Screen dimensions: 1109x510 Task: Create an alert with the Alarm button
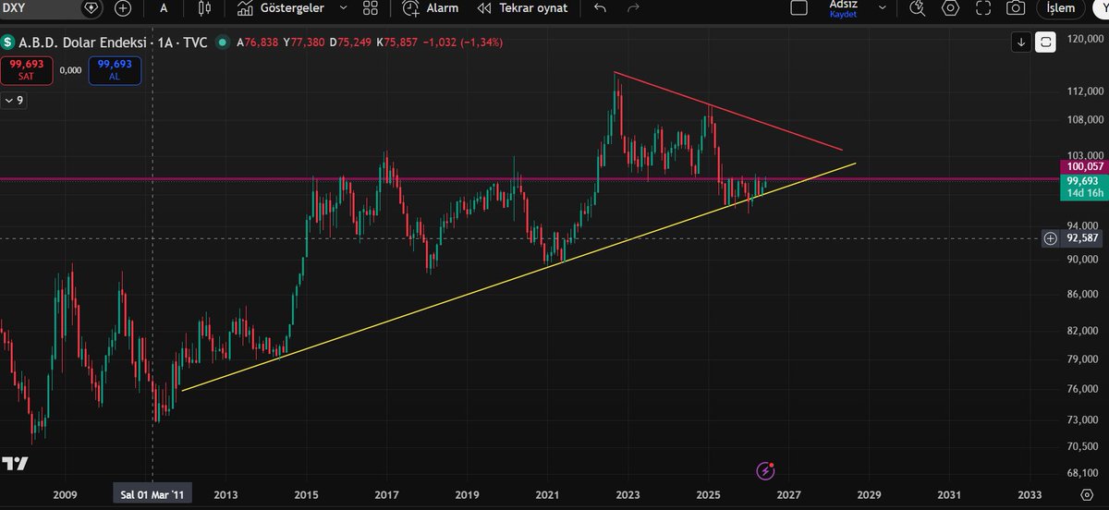[431, 7]
